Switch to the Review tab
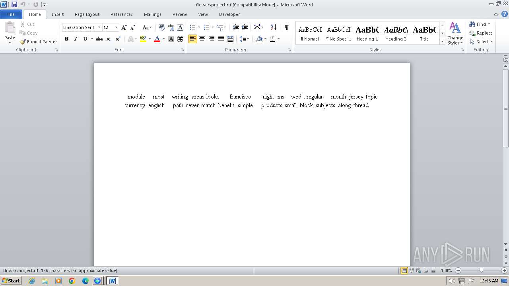509x286 pixels. coord(180,14)
